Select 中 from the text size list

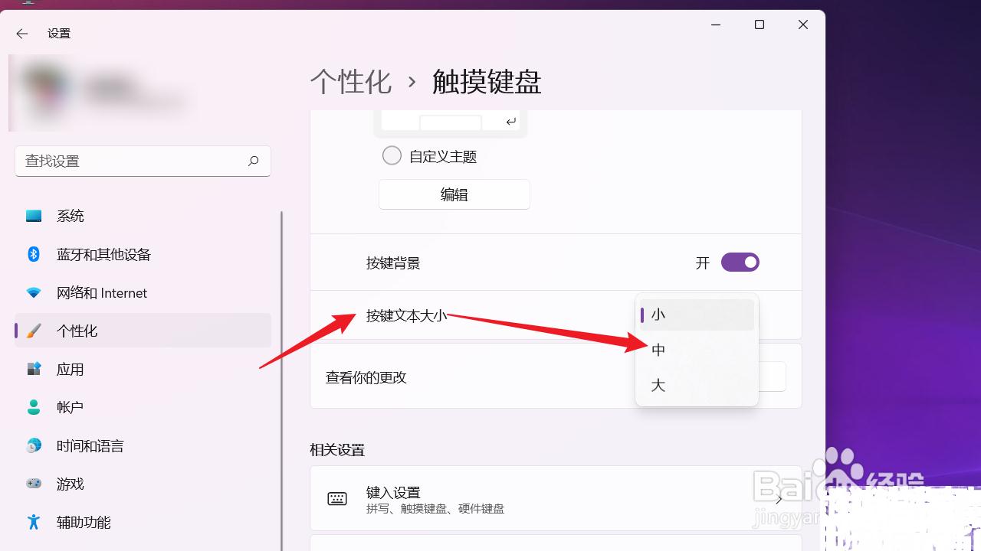point(658,349)
